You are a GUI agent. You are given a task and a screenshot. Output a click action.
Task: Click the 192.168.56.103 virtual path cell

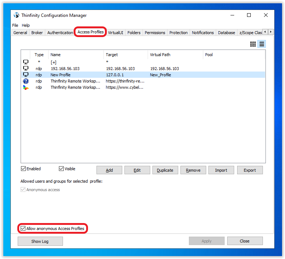pyautogui.click(x=165, y=69)
